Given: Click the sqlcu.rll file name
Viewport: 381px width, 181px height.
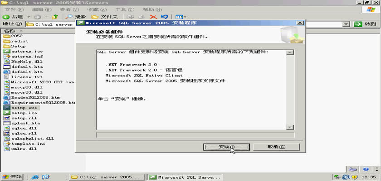Looking at the screenshot, I should tap(24, 133).
